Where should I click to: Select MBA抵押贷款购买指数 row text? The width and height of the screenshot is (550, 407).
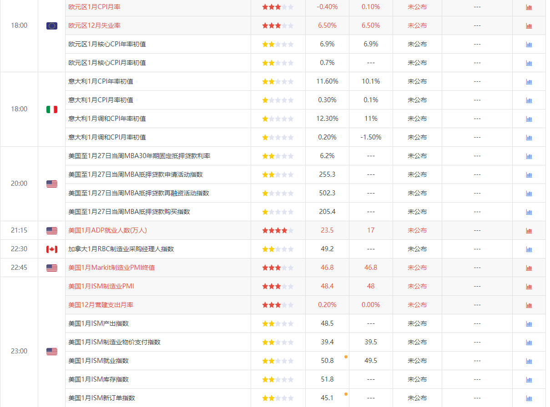point(129,212)
